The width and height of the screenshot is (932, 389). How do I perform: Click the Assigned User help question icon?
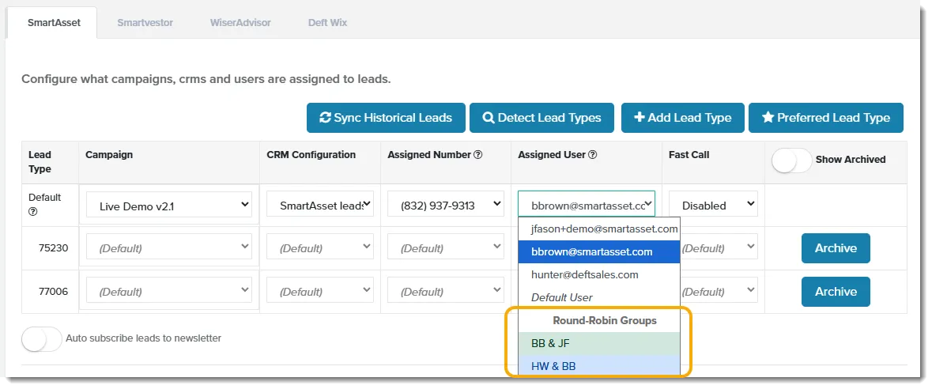coord(593,155)
